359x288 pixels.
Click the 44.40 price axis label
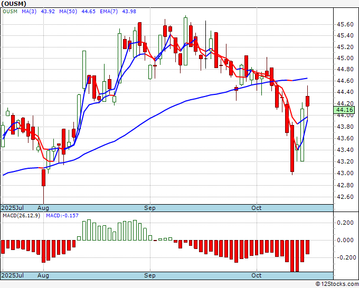click(x=345, y=92)
